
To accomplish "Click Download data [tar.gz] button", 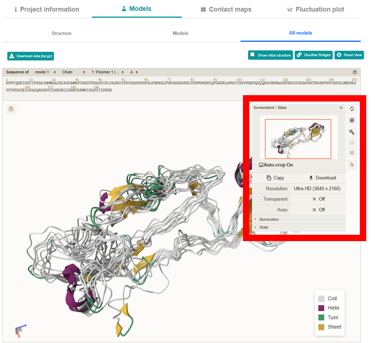I will [x=31, y=56].
